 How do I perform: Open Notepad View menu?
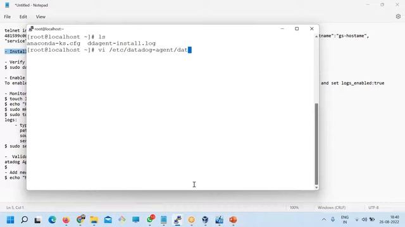tap(40, 17)
